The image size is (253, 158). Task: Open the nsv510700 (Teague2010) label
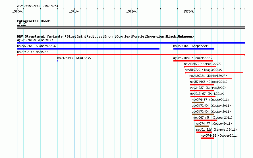click(204, 70)
